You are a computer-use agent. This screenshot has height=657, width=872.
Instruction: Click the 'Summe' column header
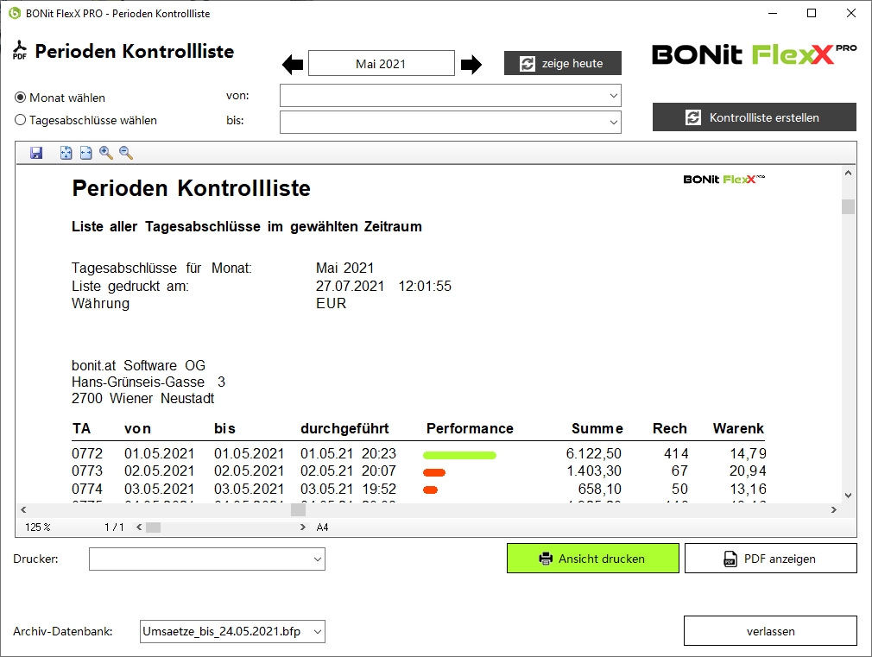pos(597,428)
